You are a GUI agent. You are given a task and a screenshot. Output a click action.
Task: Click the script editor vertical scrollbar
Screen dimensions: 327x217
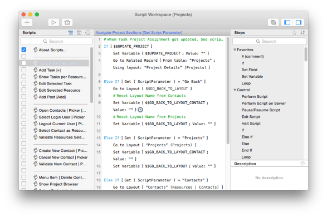[x=228, y=91]
